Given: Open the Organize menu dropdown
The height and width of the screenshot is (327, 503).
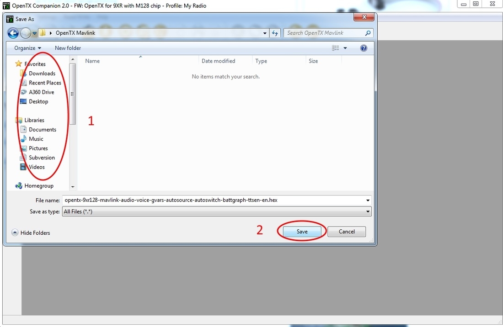Looking at the screenshot, I should [27, 48].
